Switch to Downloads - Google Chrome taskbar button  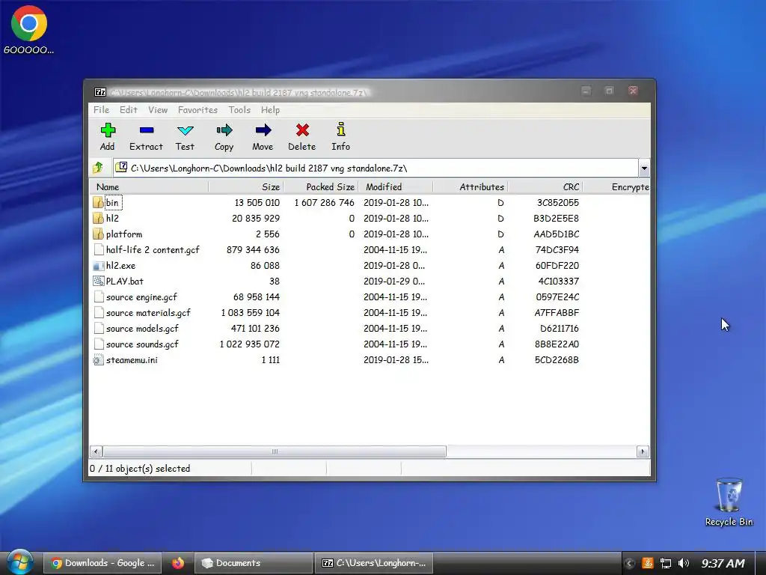pyautogui.click(x=102, y=563)
